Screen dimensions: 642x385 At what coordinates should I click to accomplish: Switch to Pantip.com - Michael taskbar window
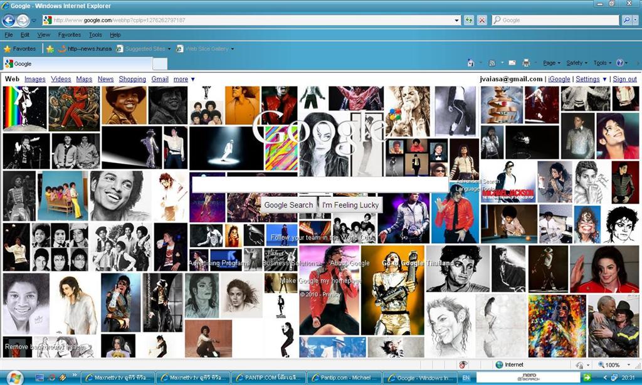click(344, 377)
